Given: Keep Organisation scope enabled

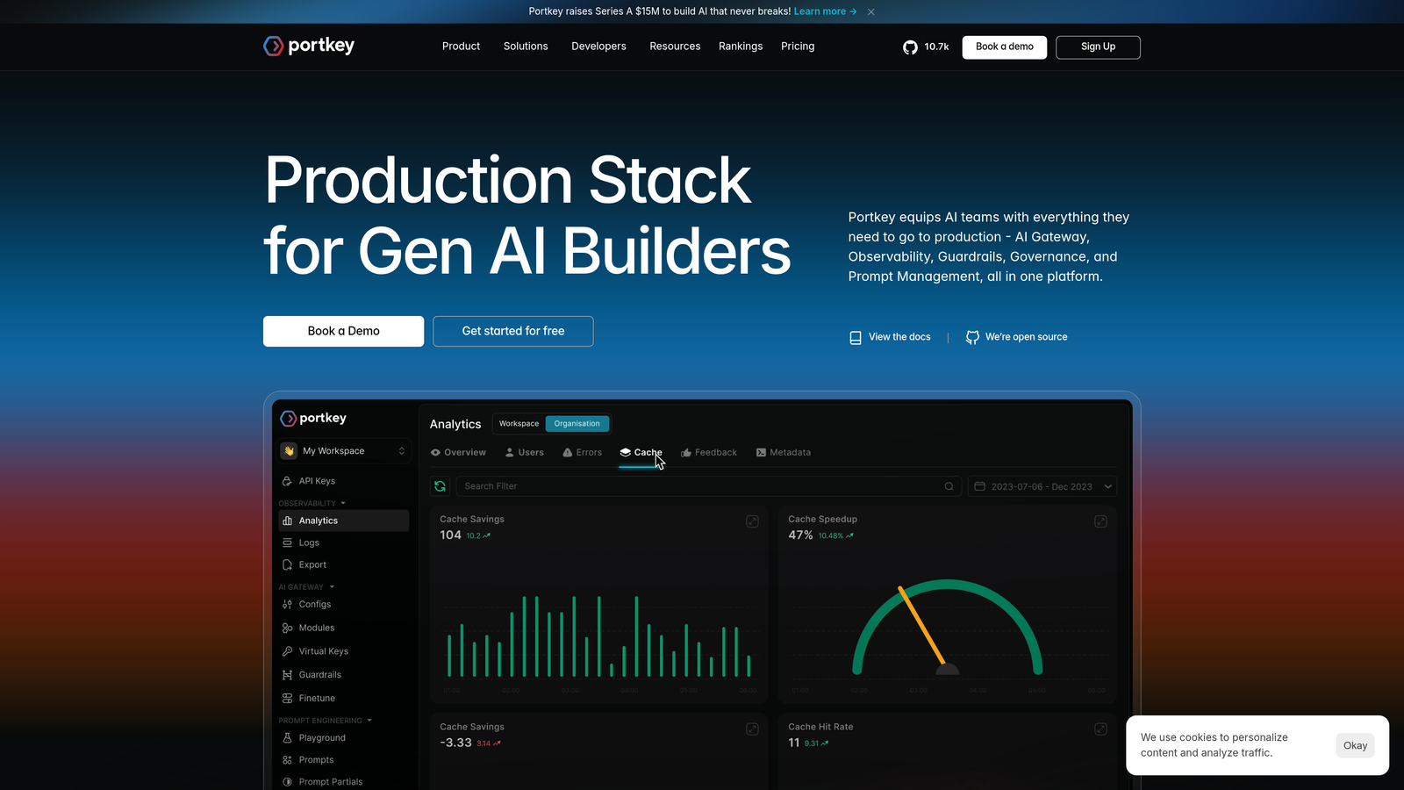Looking at the screenshot, I should pyautogui.click(x=577, y=423).
